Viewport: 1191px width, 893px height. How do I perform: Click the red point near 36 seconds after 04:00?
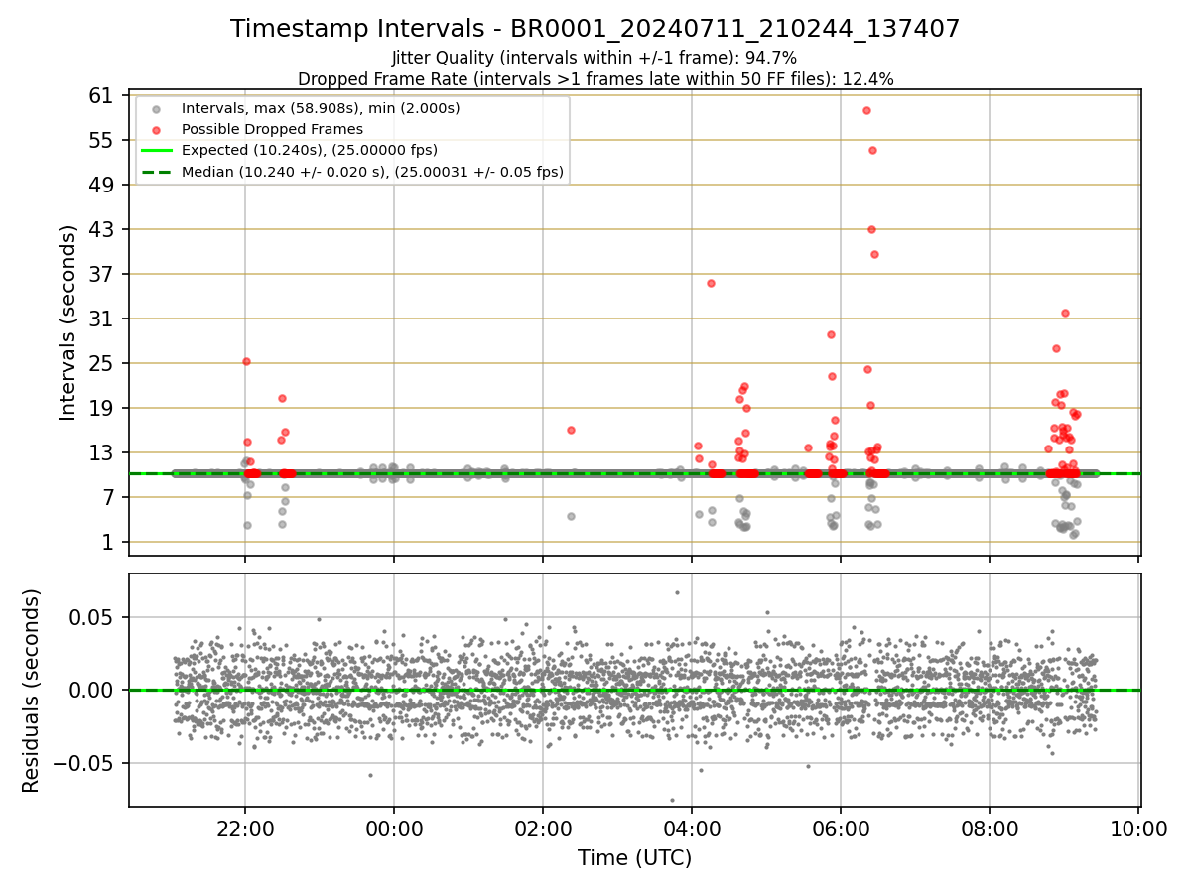tap(711, 283)
